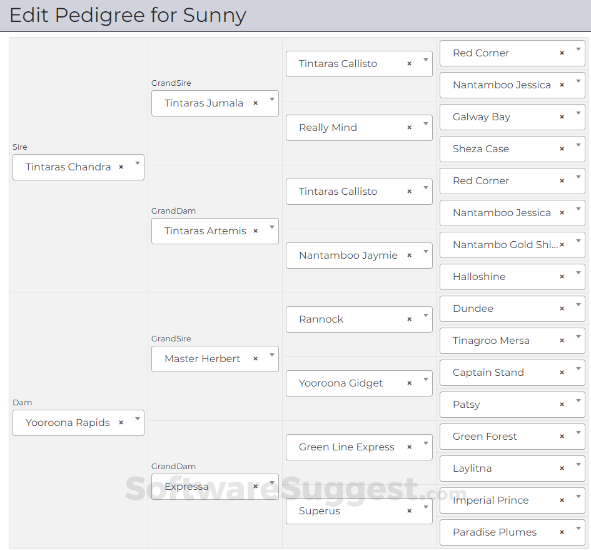Remove Master Herbert from GrandSire field
Viewport: 591px width, 550px height.
click(255, 359)
